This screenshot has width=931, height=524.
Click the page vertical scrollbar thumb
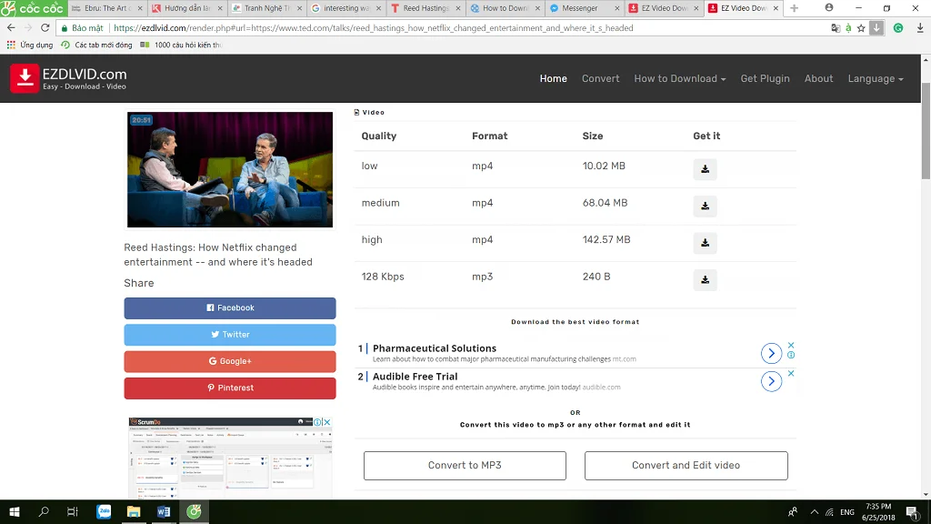click(926, 131)
